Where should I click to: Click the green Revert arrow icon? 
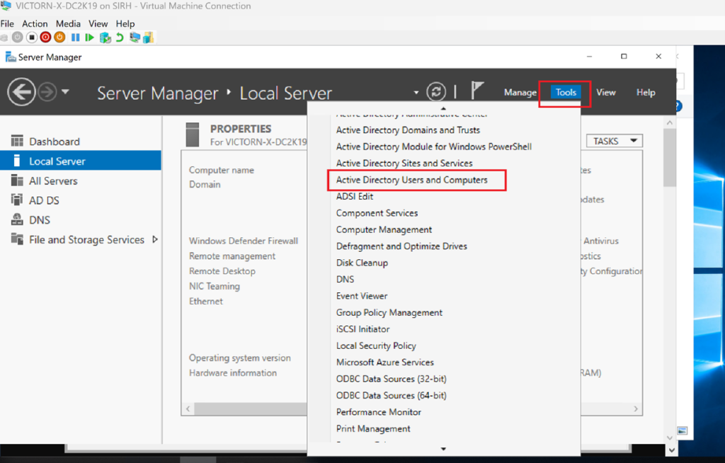tap(119, 38)
